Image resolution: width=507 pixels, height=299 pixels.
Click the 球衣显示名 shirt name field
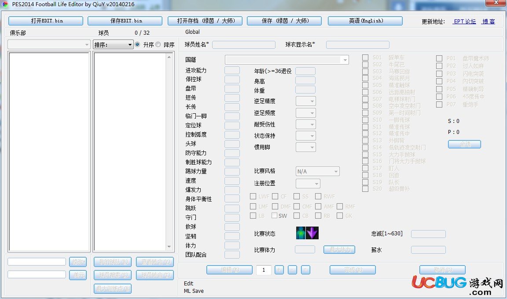coord(358,44)
